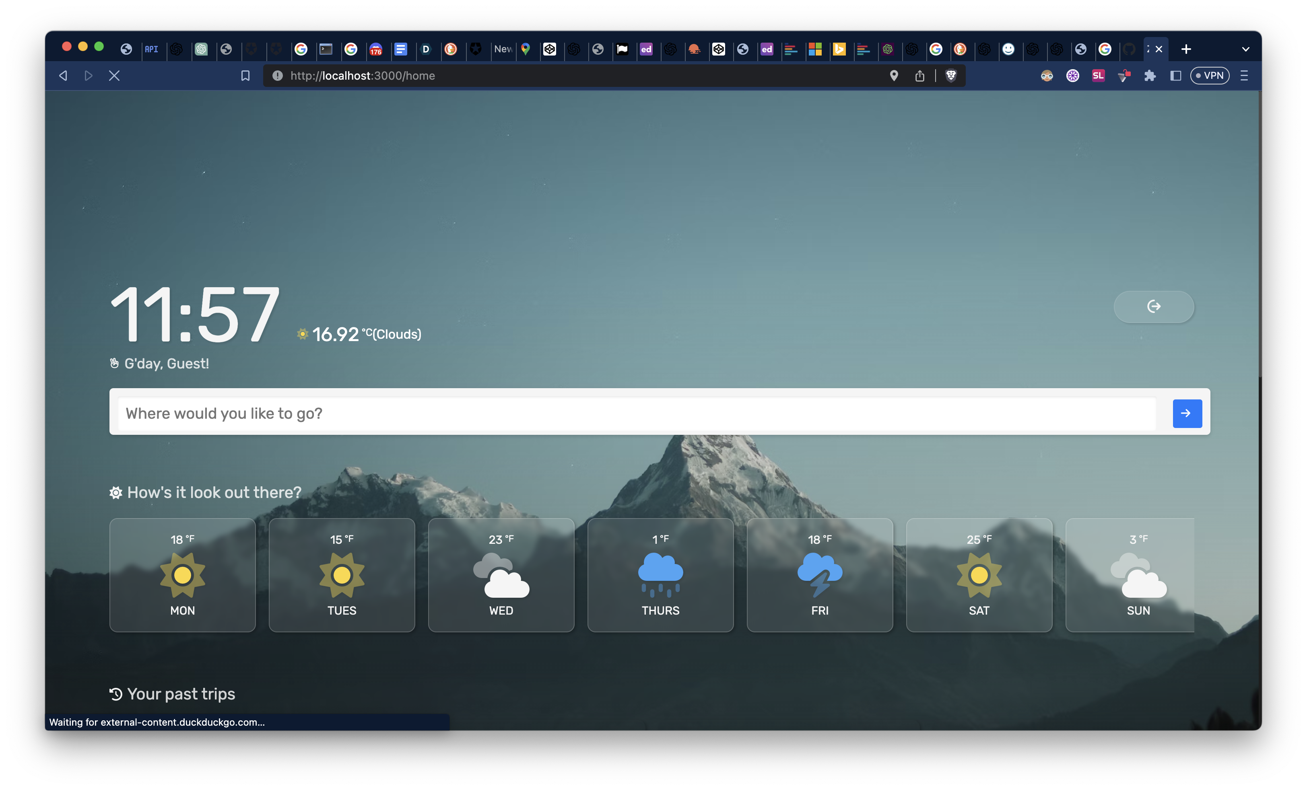The height and width of the screenshot is (790, 1307).
Task: Switch to the API tab
Action: (x=152, y=49)
